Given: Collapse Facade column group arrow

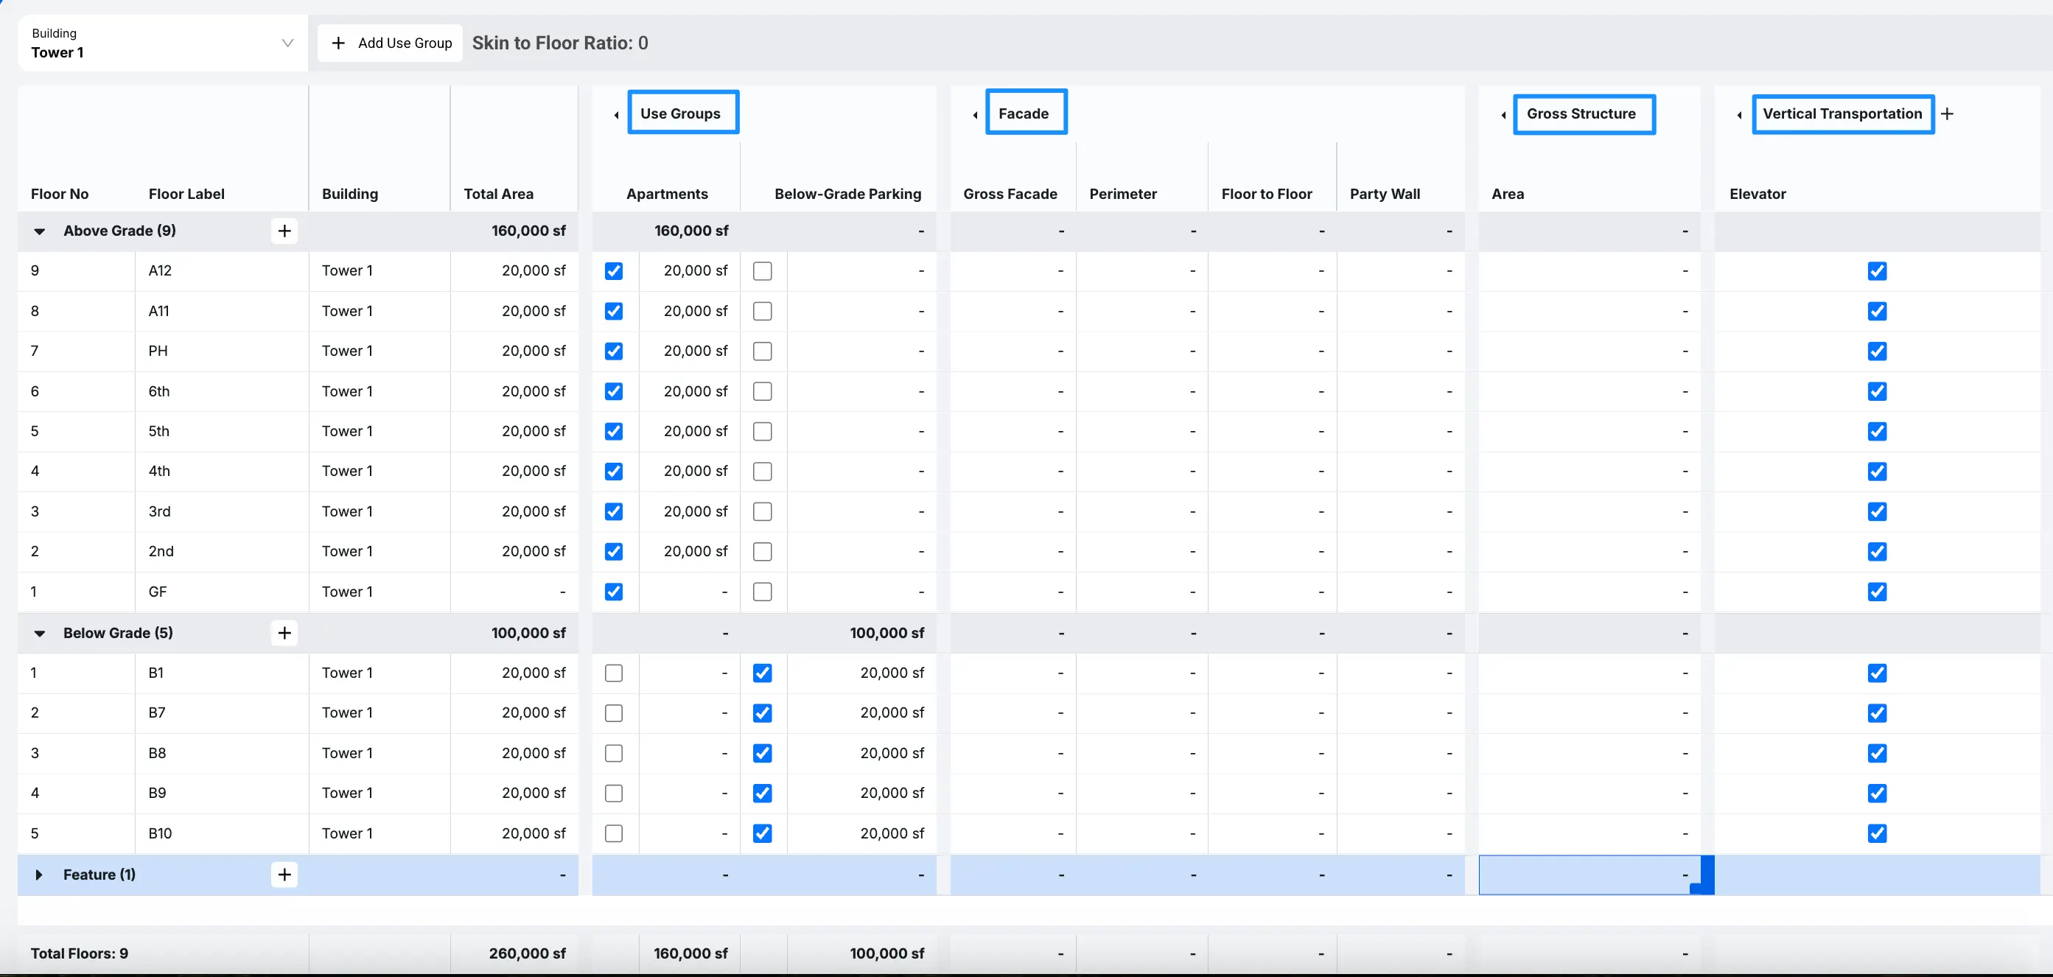Looking at the screenshot, I should pyautogui.click(x=975, y=115).
